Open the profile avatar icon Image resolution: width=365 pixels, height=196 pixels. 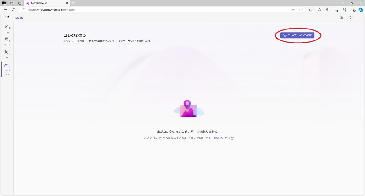click(4, 3)
